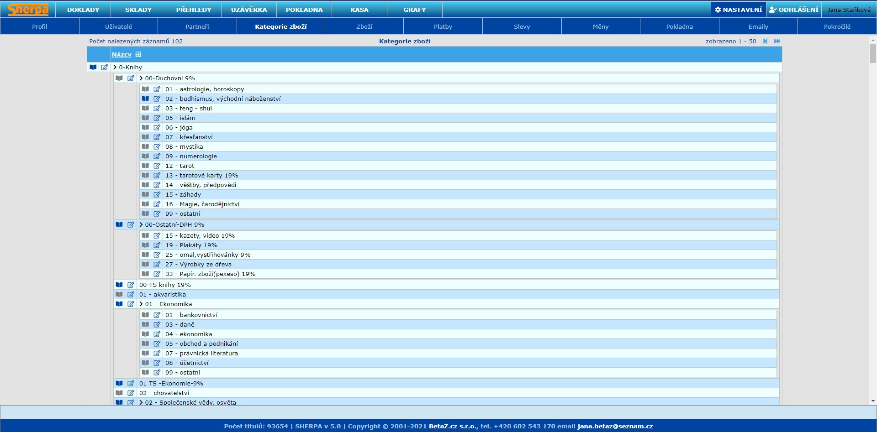Click the book icon for 02 - budhismus
The width and height of the screenshot is (877, 432).
point(145,99)
